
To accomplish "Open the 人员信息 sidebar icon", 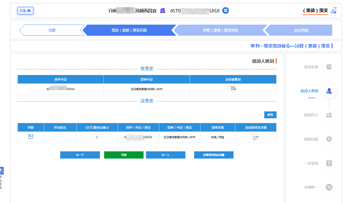I will point(329,115).
